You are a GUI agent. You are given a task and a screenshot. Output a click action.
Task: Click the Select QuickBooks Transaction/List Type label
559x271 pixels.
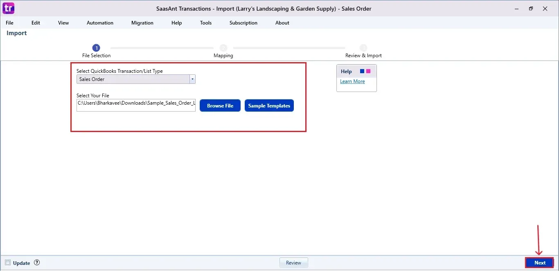(x=119, y=71)
